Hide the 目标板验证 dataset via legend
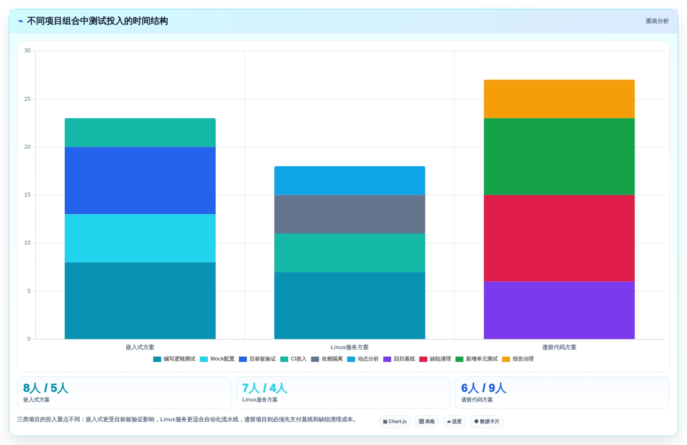The image size is (687, 445). coord(257,359)
